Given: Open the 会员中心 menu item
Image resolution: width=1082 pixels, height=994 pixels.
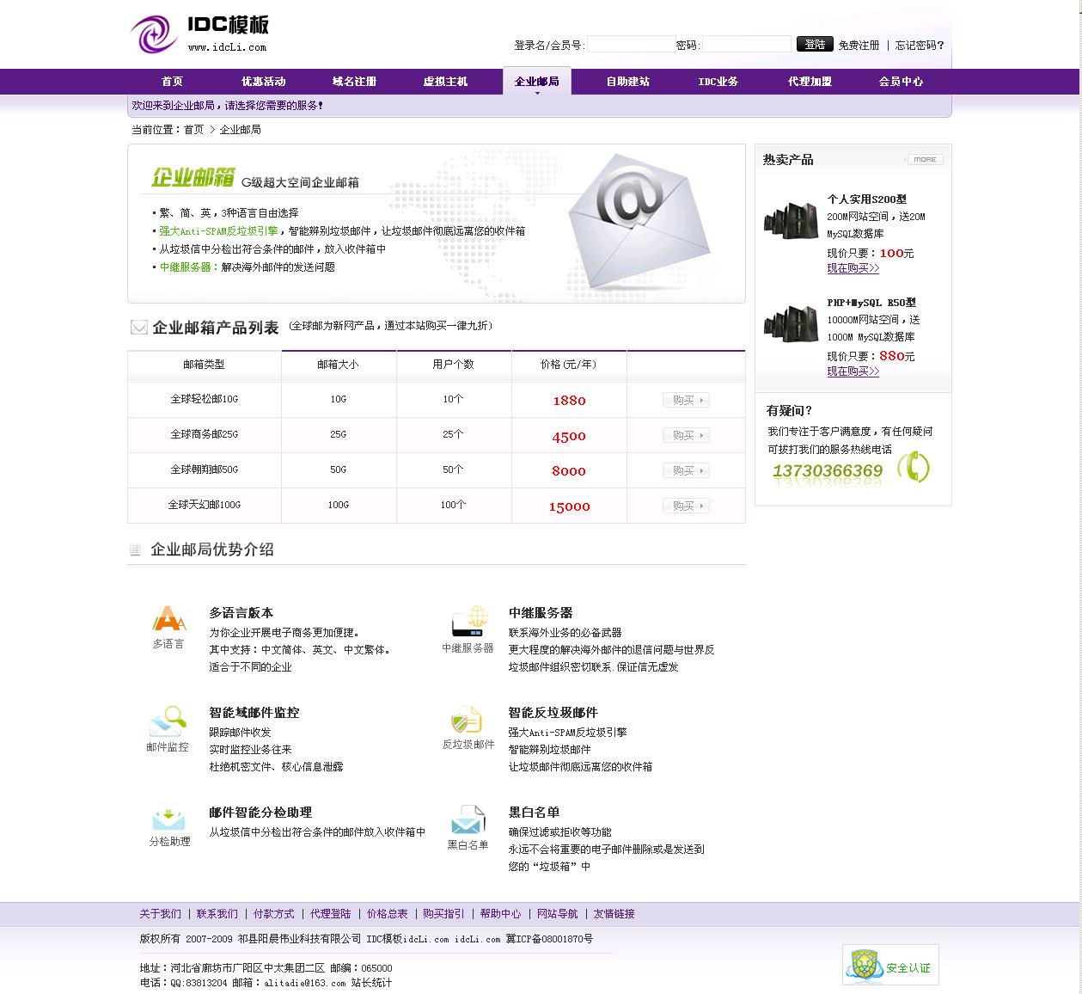Looking at the screenshot, I should (901, 82).
